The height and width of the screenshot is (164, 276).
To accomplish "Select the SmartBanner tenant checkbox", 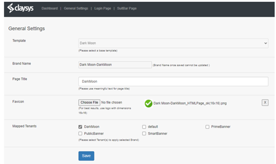I will (x=144, y=134).
